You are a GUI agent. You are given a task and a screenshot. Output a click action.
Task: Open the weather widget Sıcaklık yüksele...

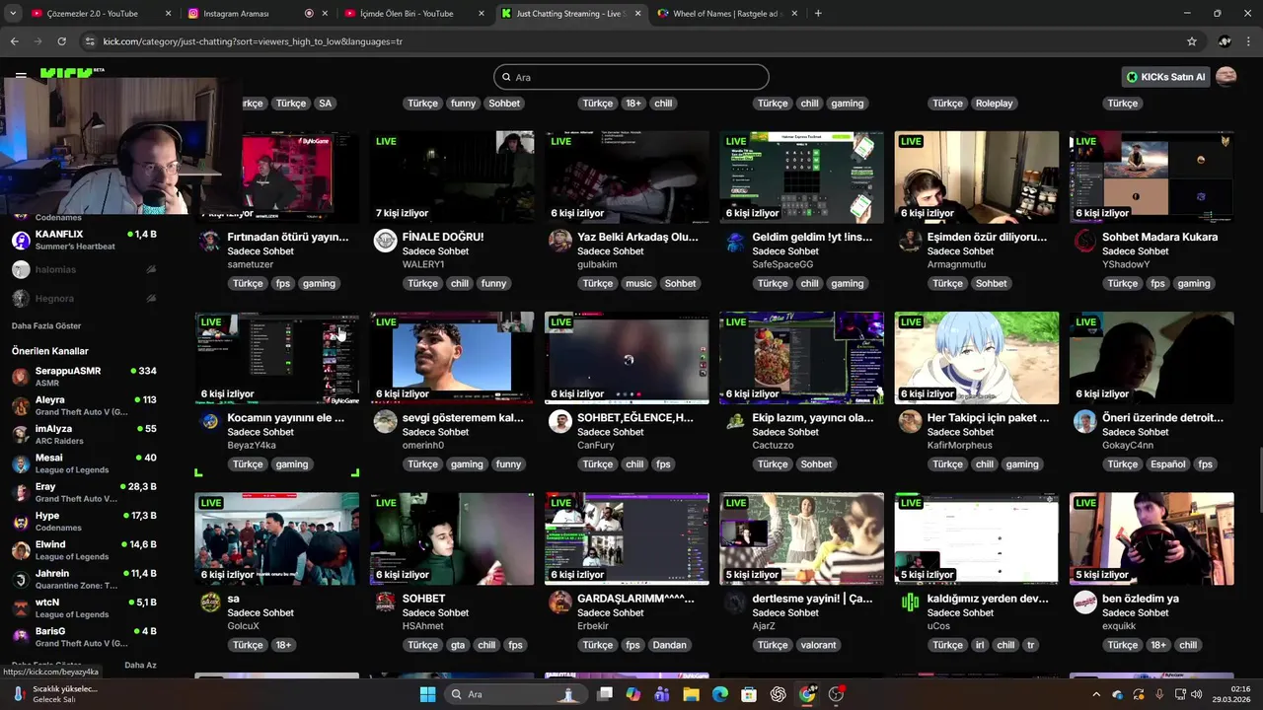[x=57, y=694]
